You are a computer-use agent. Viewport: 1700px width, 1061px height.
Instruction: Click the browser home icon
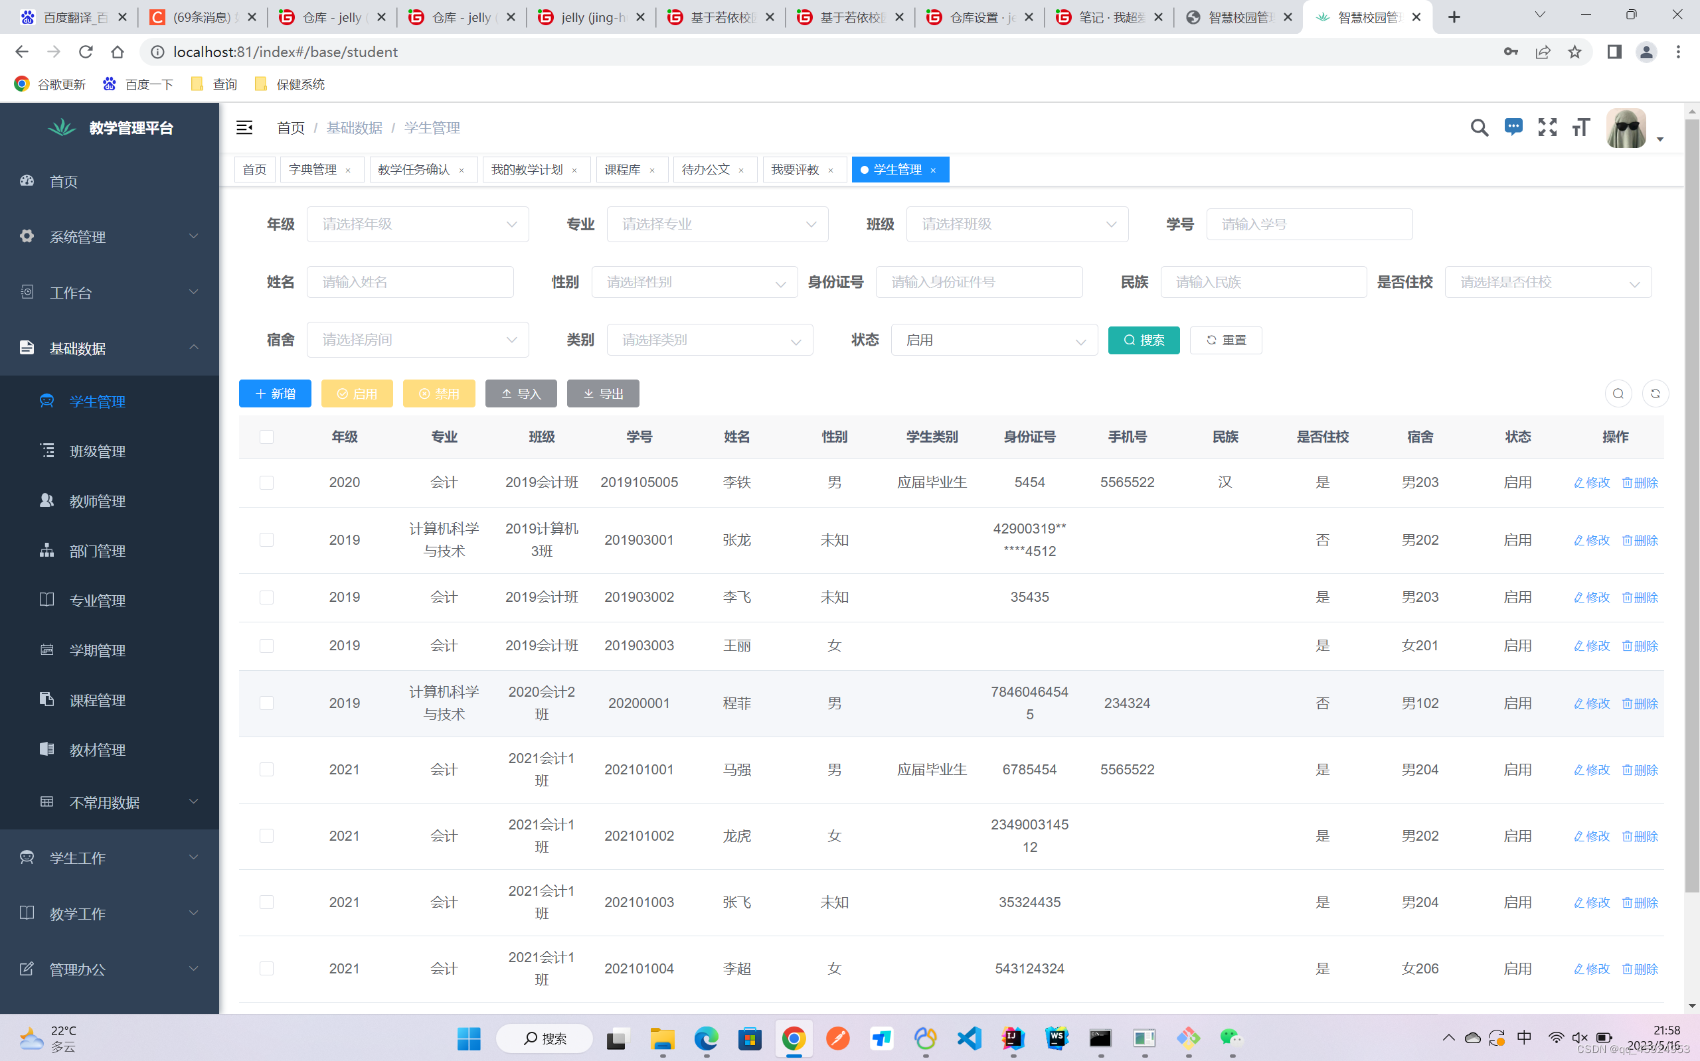[x=118, y=52]
